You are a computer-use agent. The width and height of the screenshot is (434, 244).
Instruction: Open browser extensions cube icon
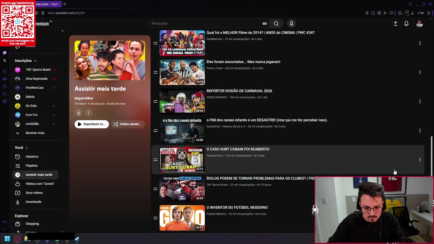(400, 13)
